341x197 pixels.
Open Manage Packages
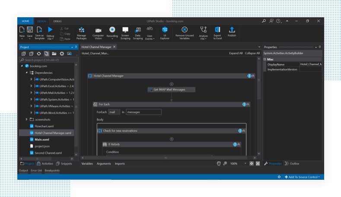pyautogui.click(x=81, y=33)
